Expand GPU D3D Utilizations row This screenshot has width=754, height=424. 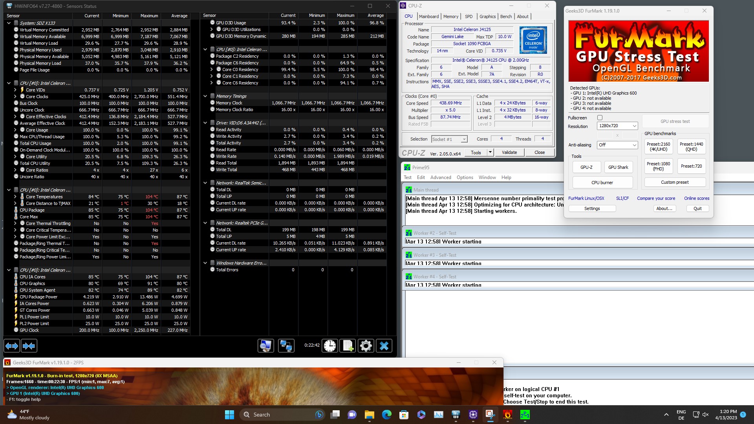[x=211, y=29]
